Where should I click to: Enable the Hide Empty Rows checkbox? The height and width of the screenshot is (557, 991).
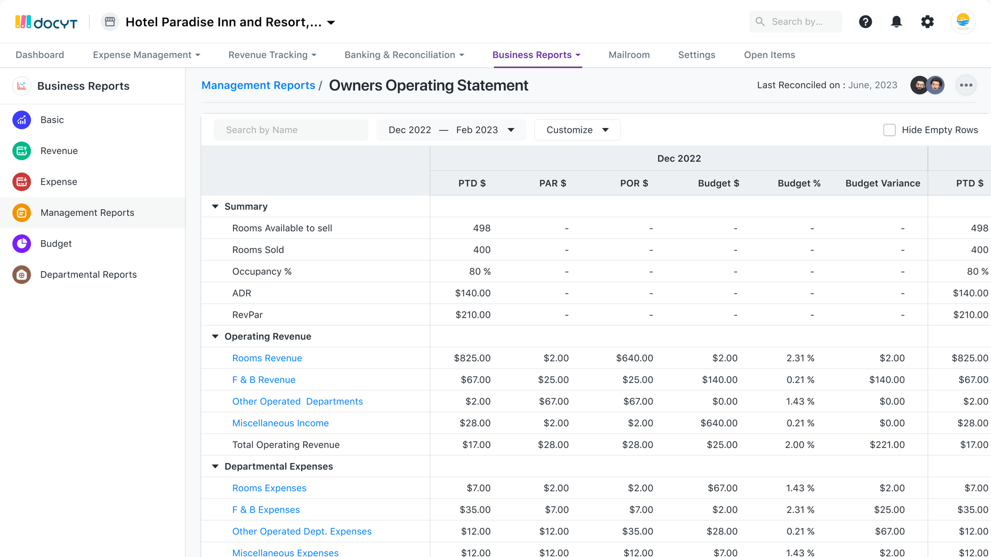point(889,130)
